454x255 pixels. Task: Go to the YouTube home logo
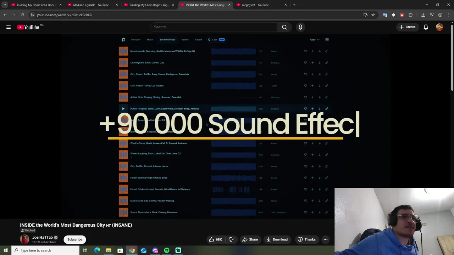click(x=28, y=27)
